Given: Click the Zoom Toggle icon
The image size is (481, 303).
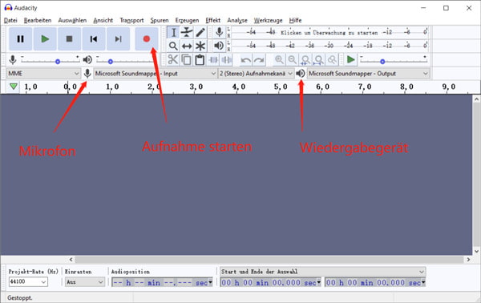Looking at the screenshot, I should tap(332, 59).
